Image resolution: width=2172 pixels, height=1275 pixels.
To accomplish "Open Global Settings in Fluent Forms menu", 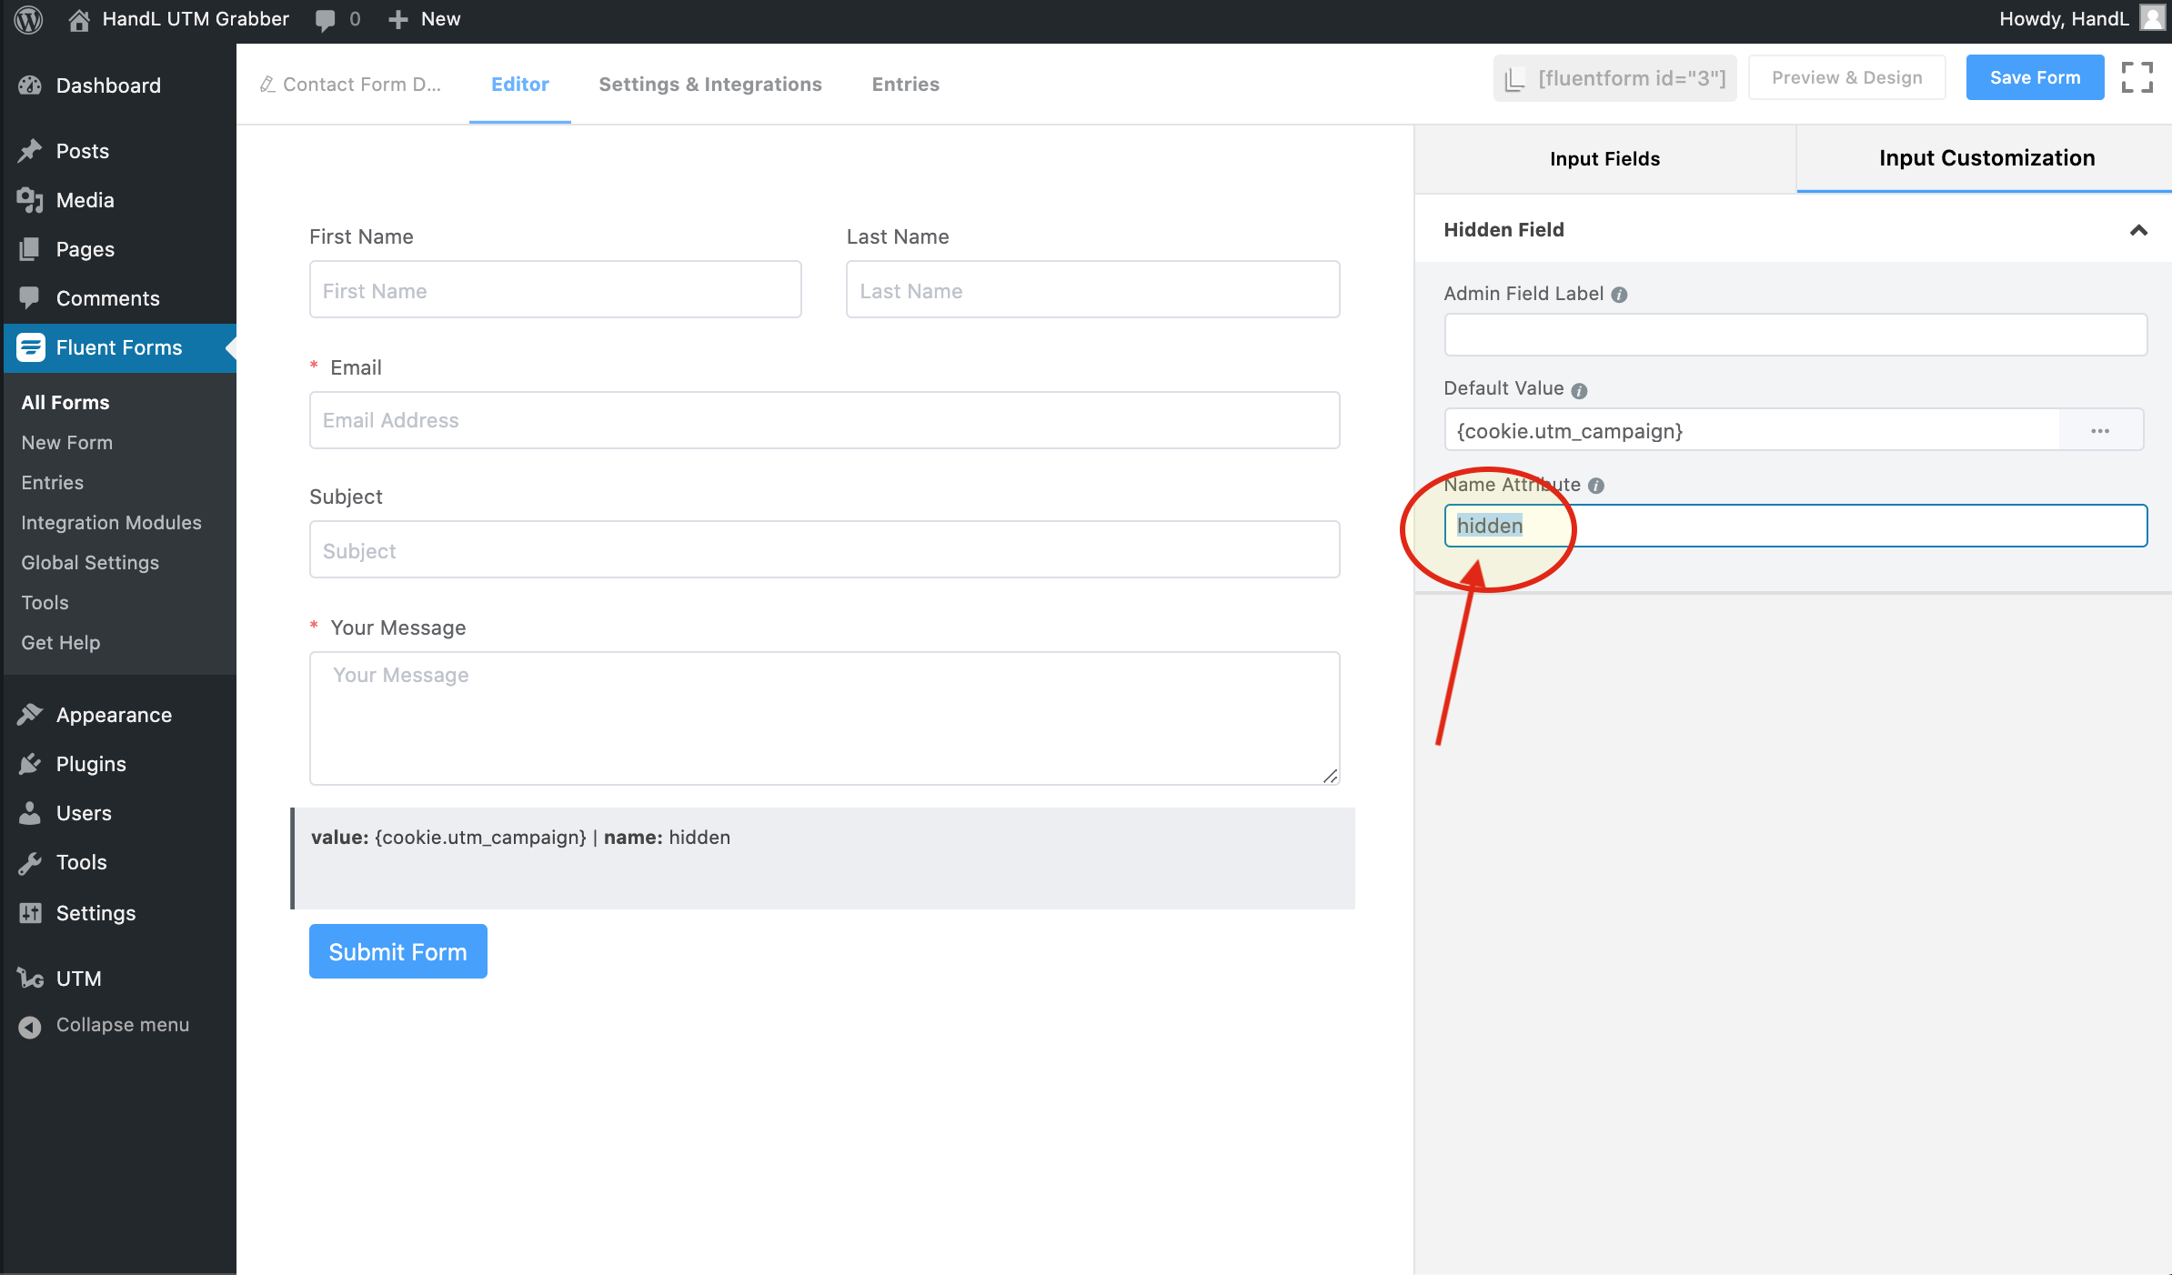I will [x=90, y=563].
